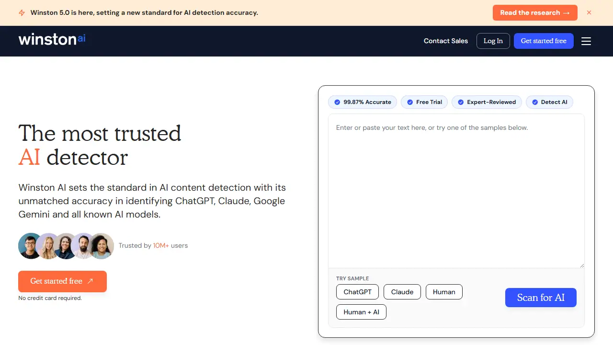Screen dimensions: 613x345
Task: Click the checkmark on Free Trial badge
Action: click(410, 102)
